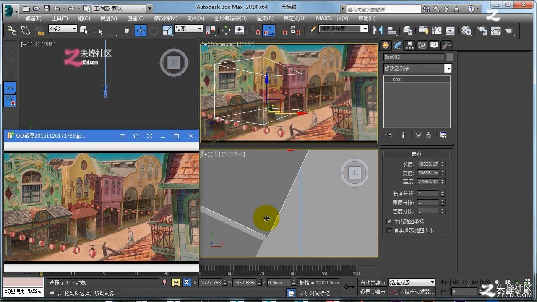Click Remove Modifier trash icon
This screenshot has height=302, width=537.
tap(428, 135)
